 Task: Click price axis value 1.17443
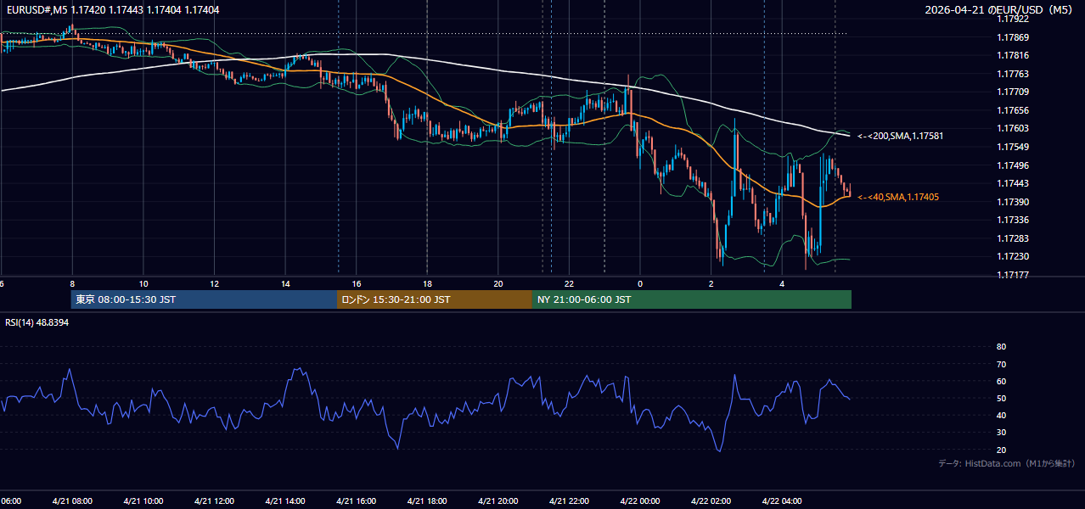pos(1012,183)
